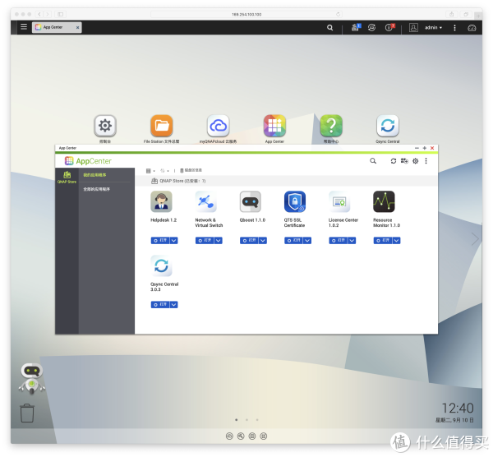Open Qsync Central desktop icon
493x457 pixels.
(x=388, y=126)
